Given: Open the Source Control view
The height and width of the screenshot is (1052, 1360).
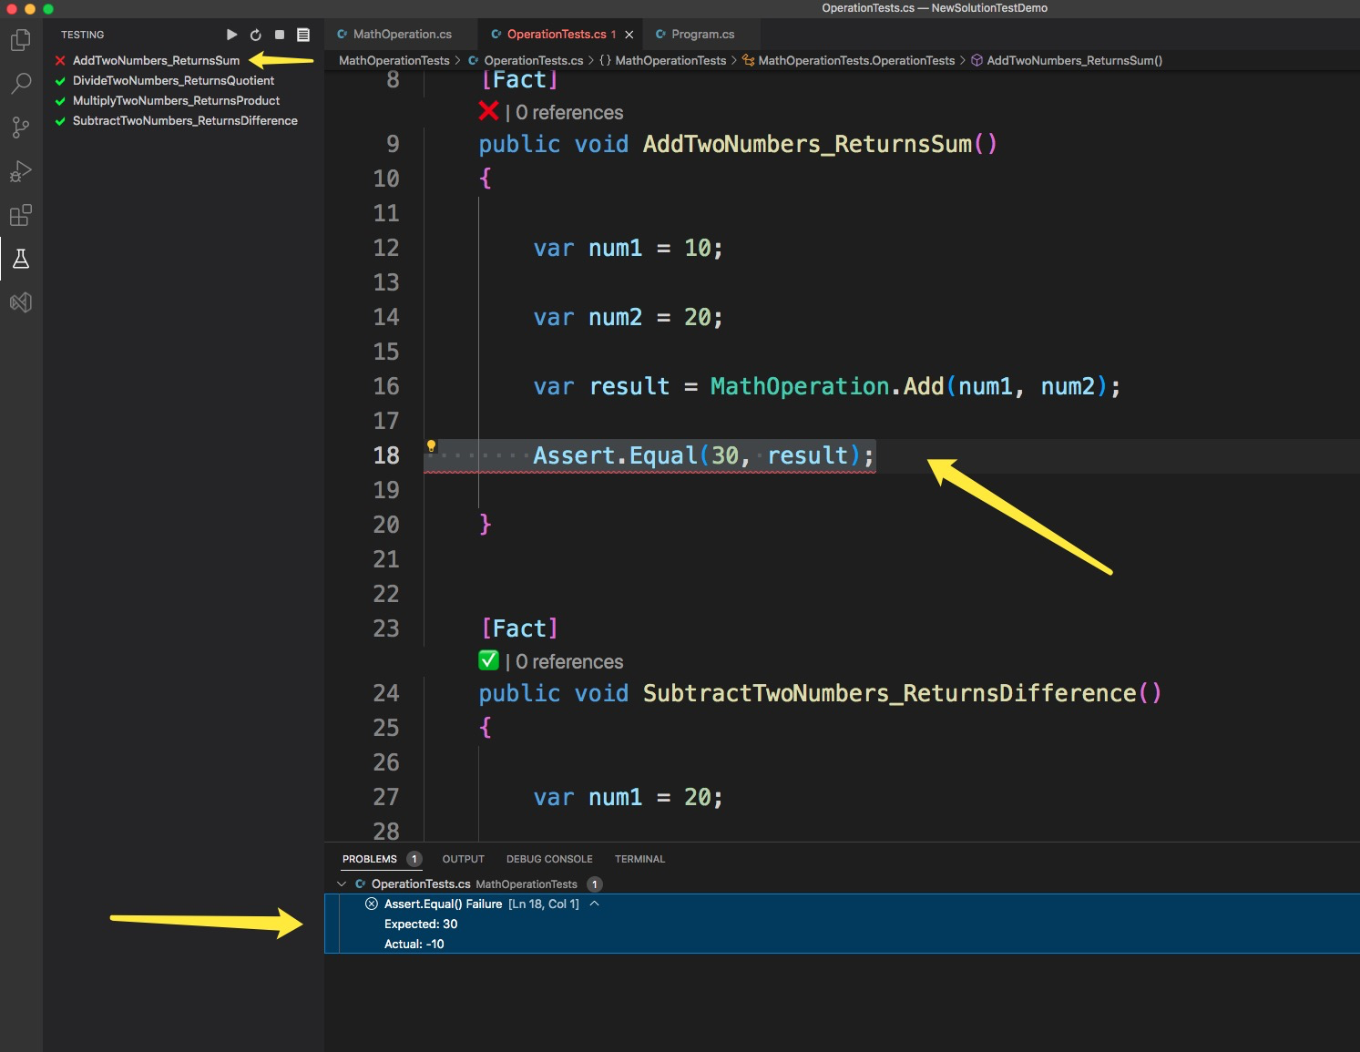Looking at the screenshot, I should pyautogui.click(x=20, y=128).
